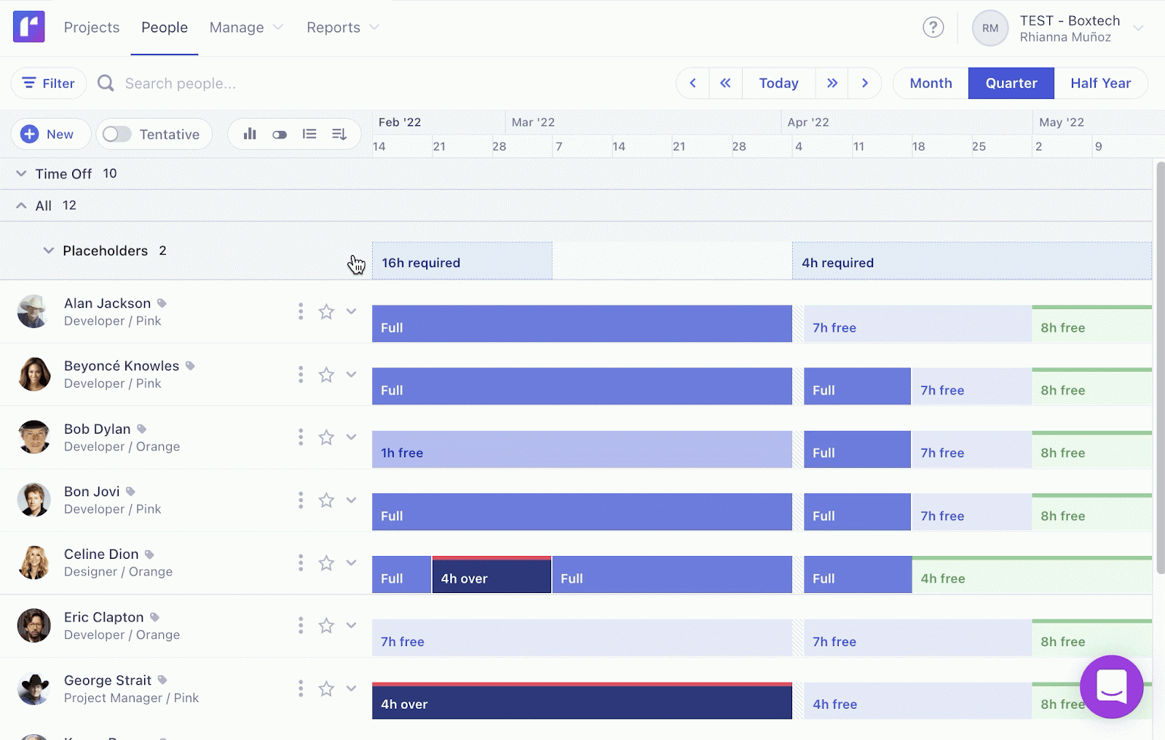Star Beyoncé Knowles as favorite

(x=325, y=374)
